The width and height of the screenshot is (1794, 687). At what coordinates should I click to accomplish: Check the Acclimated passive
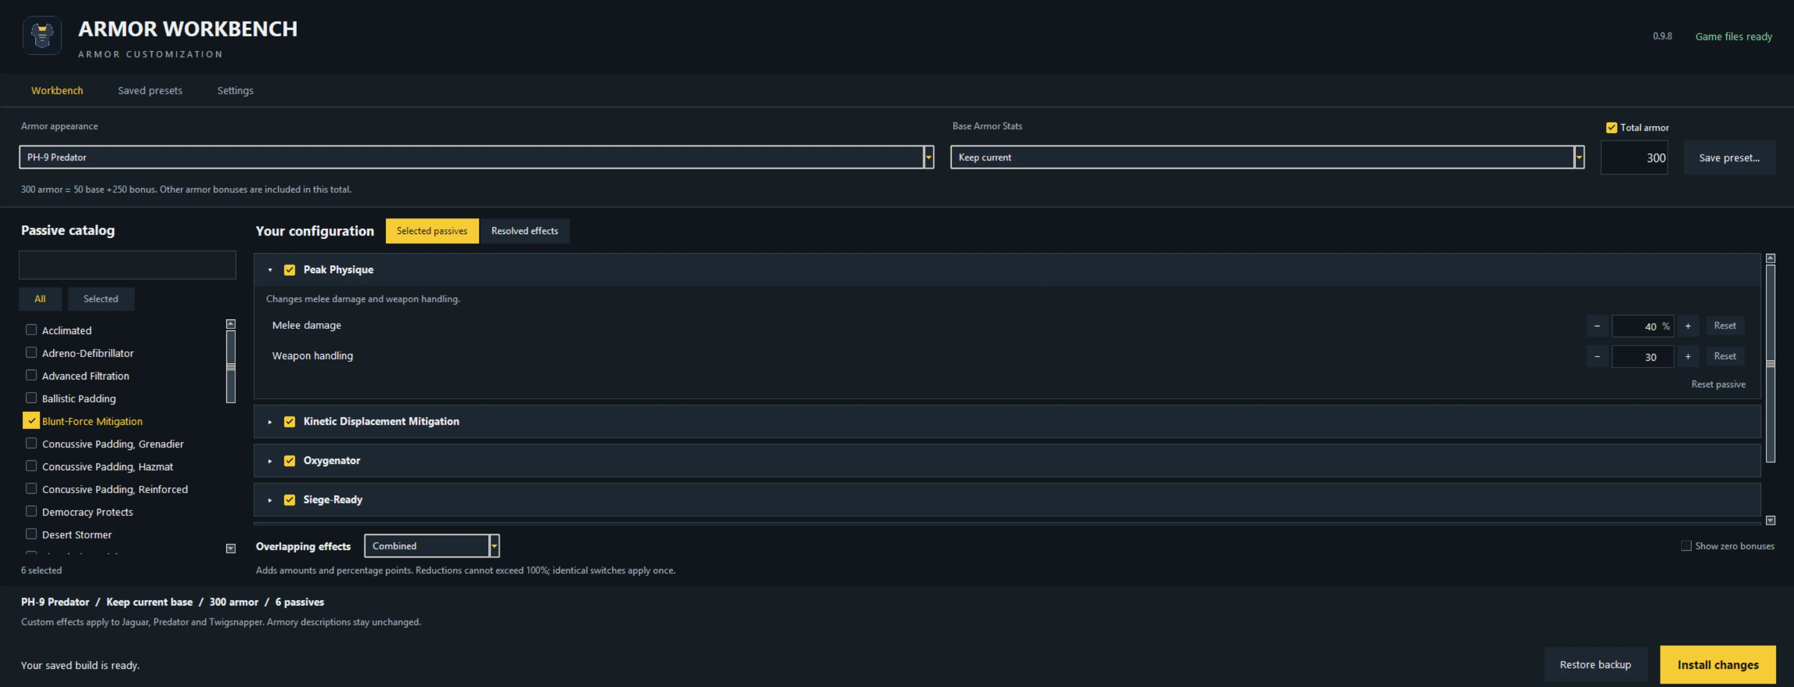pyautogui.click(x=31, y=330)
